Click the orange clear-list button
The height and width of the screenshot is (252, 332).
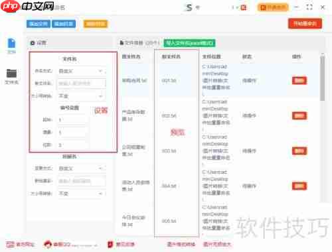[96, 24]
